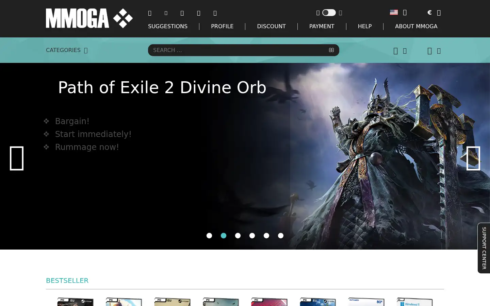Select the fourth carousel dot

tap(252, 236)
